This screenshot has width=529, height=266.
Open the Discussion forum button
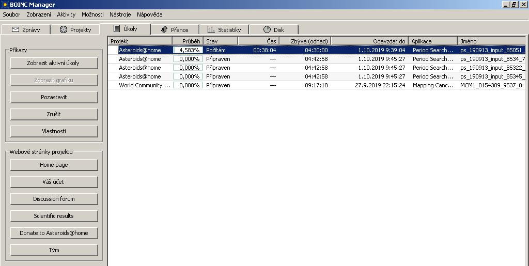click(x=54, y=199)
